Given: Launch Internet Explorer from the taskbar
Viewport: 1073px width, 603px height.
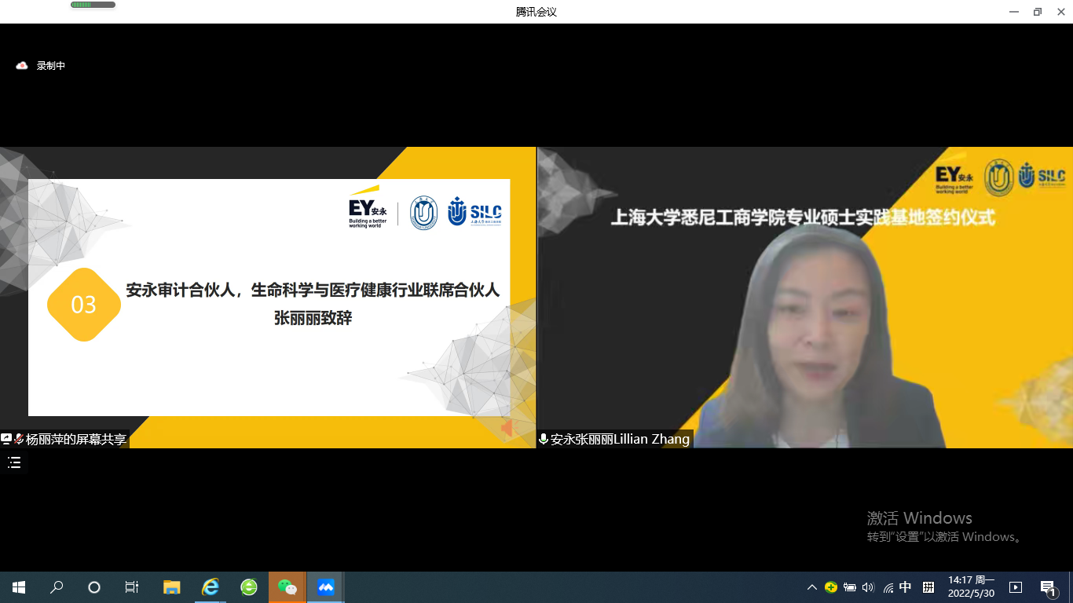Looking at the screenshot, I should [211, 587].
